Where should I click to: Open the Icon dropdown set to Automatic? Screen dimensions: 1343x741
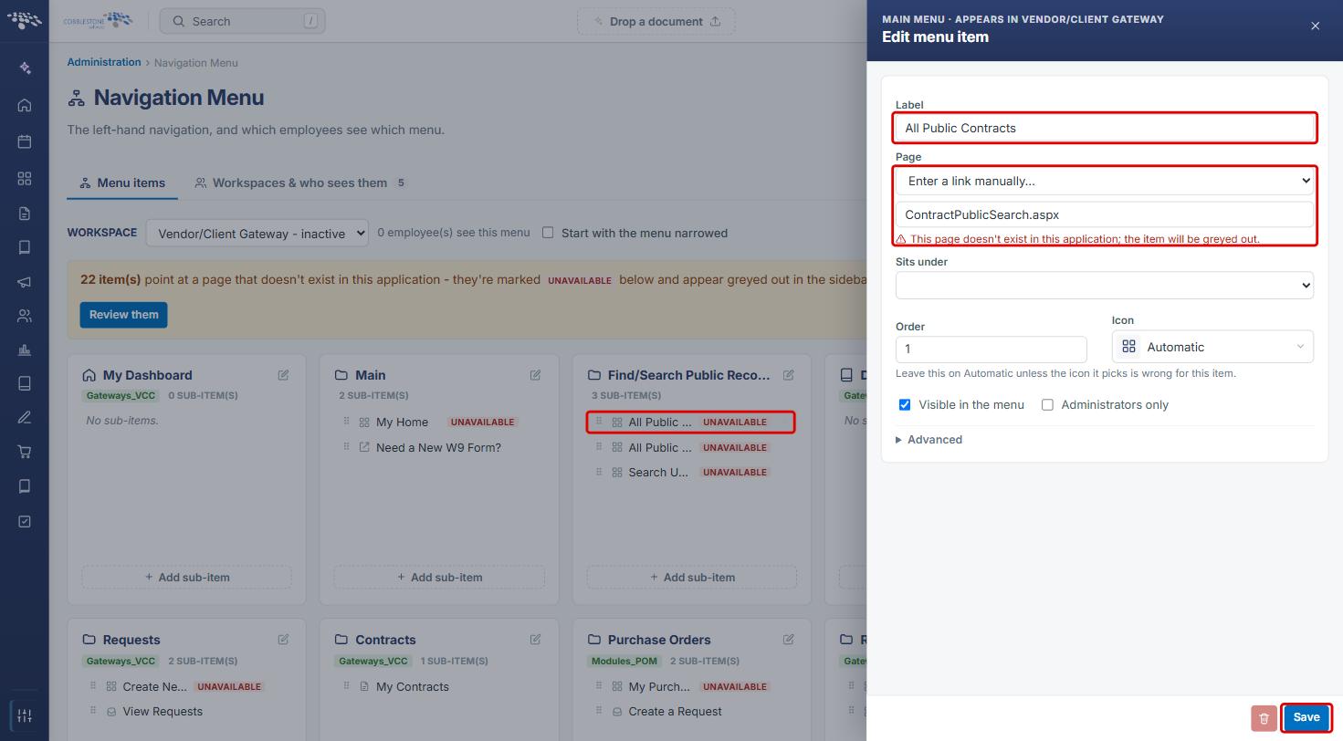1212,347
